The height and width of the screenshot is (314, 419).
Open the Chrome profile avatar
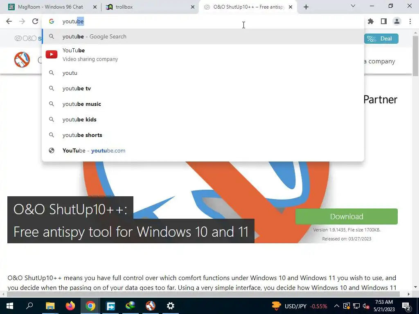[397, 21]
